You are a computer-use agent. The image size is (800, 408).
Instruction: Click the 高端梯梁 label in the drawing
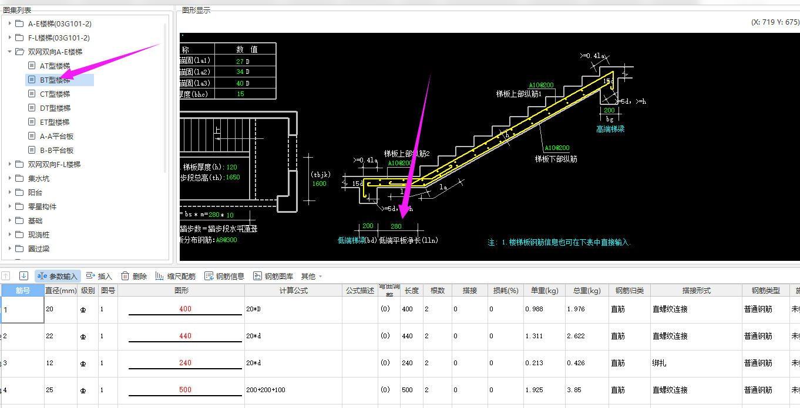tap(610, 129)
